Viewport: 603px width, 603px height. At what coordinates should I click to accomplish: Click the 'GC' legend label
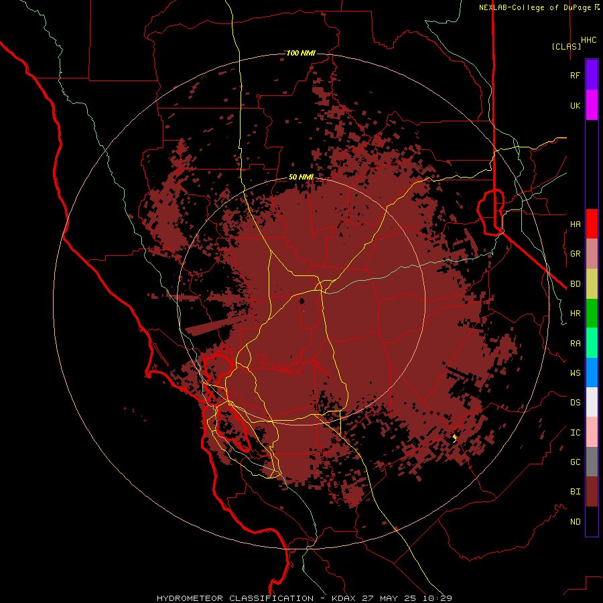576,462
